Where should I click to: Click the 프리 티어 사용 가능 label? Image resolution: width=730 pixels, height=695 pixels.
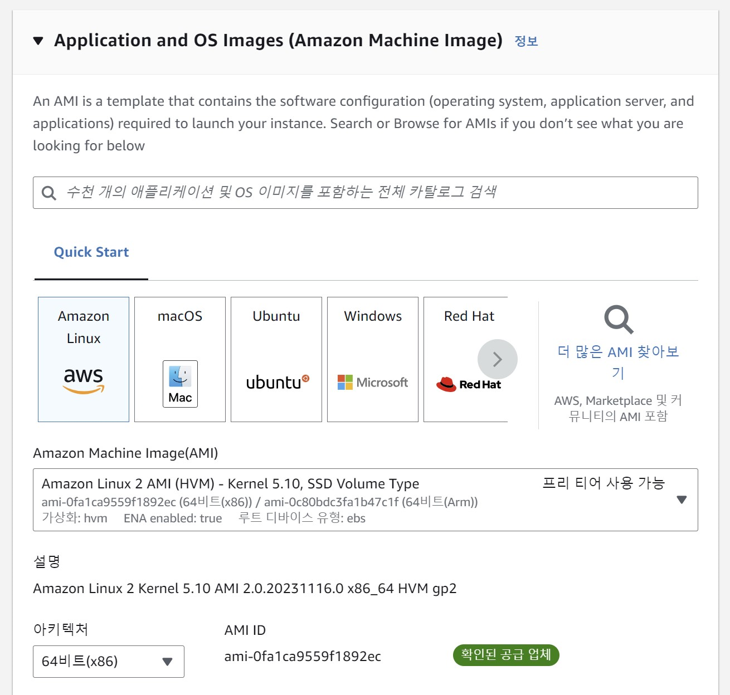pyautogui.click(x=604, y=483)
